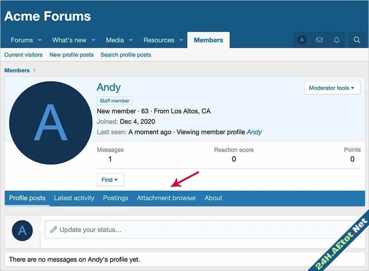Open the search magnifier icon

coord(357,40)
